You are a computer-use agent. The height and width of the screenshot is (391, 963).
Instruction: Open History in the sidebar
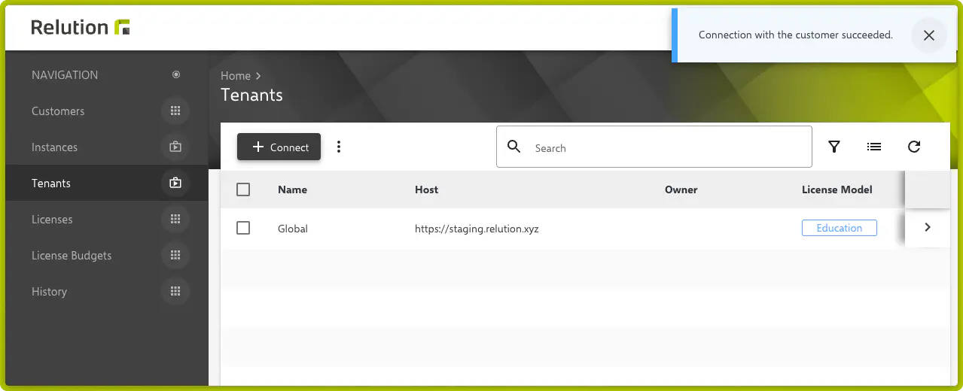tap(49, 292)
